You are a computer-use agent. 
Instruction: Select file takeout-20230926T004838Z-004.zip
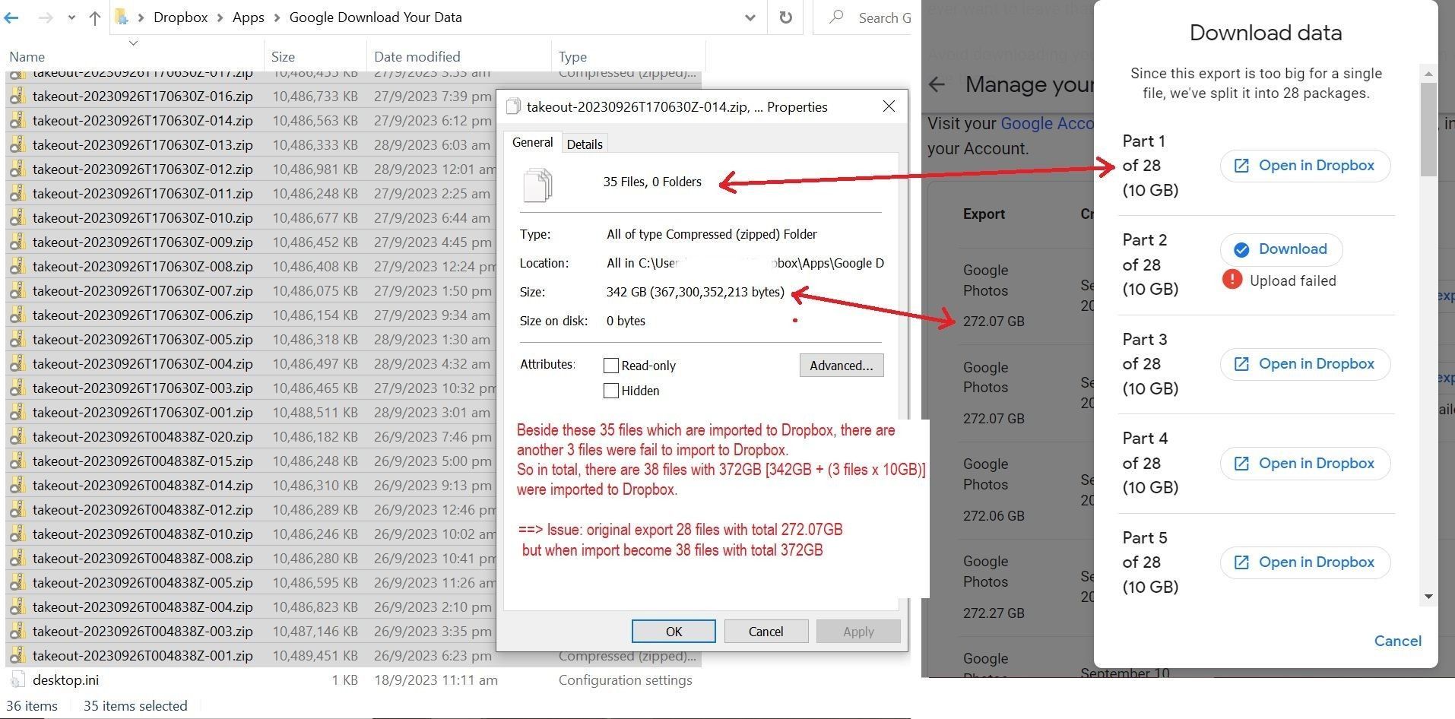click(142, 607)
